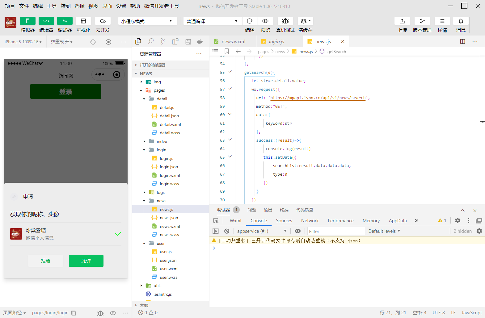The width and height of the screenshot is (485, 318).
Task: Open project details icon
Action: 442,21
